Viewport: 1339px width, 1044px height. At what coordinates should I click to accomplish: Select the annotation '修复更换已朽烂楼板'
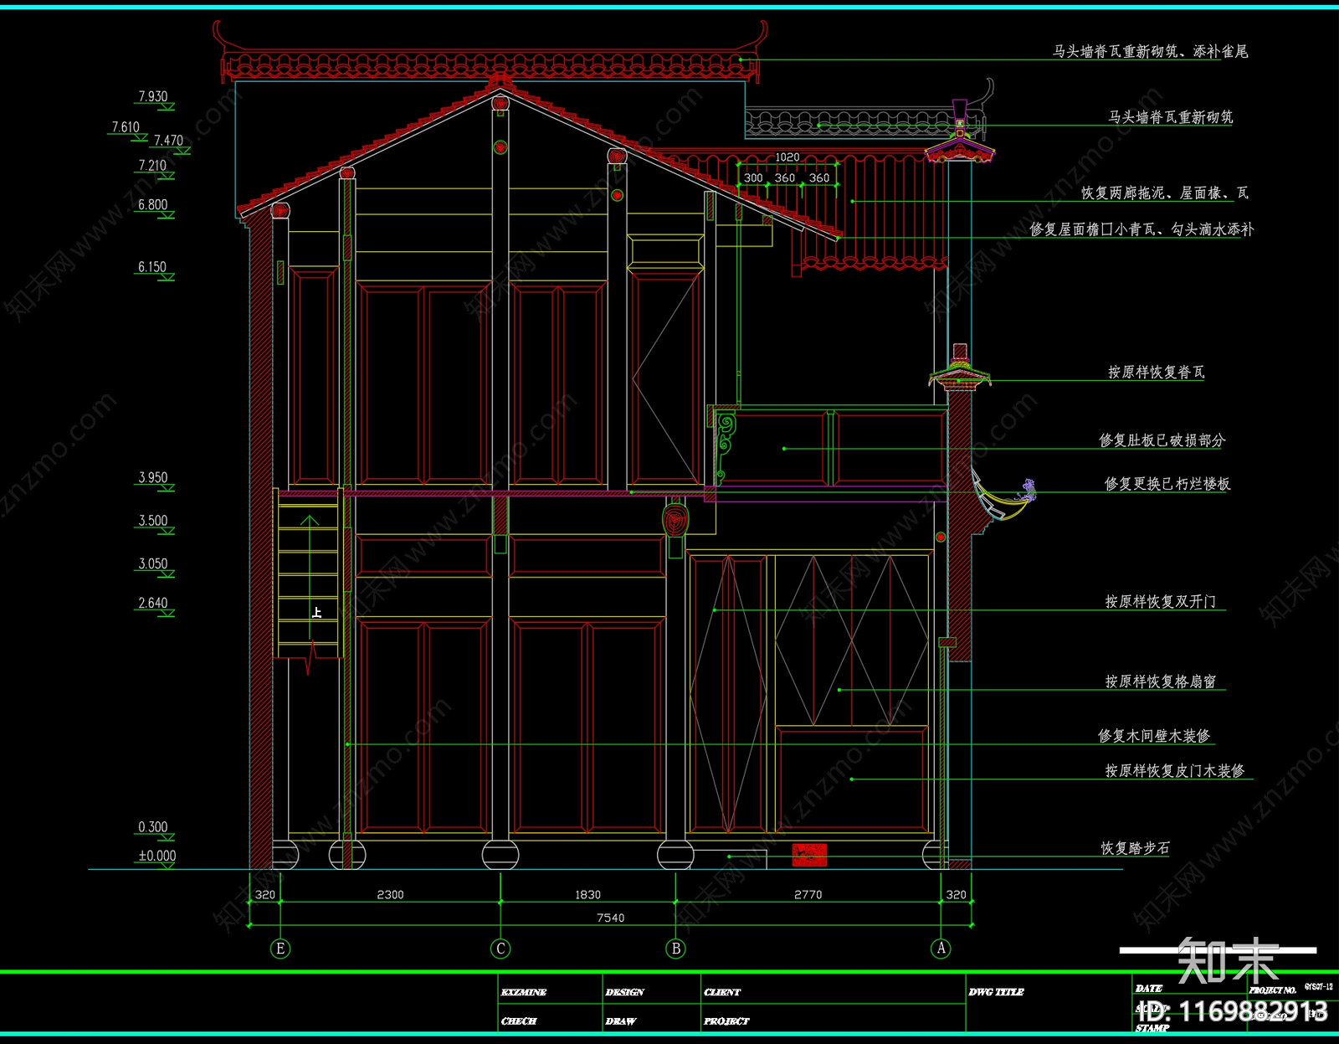pyautogui.click(x=1167, y=484)
